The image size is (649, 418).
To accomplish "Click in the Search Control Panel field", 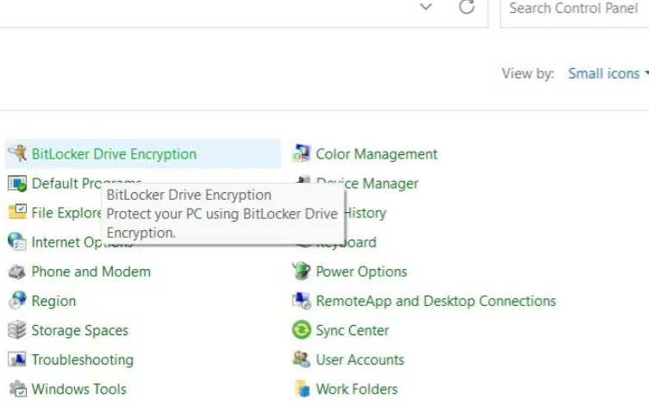I will click(573, 9).
